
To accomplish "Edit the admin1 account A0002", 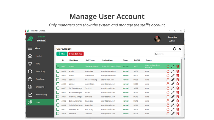I will 173,75.
